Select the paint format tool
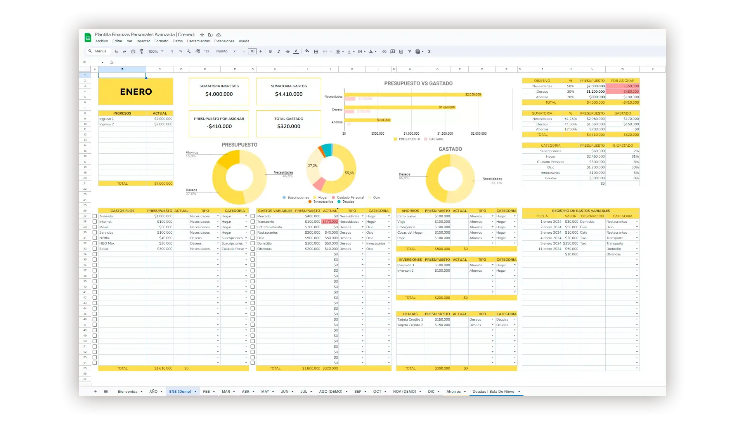Viewport: 745px width, 425px height. [142, 51]
